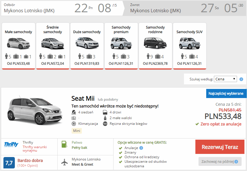Click the info icon next to sort dropdown
247x171 pixels.
coord(241,79)
